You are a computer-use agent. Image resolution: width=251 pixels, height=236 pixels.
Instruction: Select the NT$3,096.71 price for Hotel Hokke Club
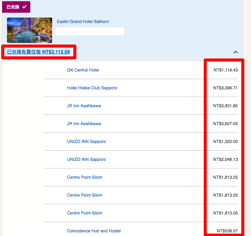[226, 88]
